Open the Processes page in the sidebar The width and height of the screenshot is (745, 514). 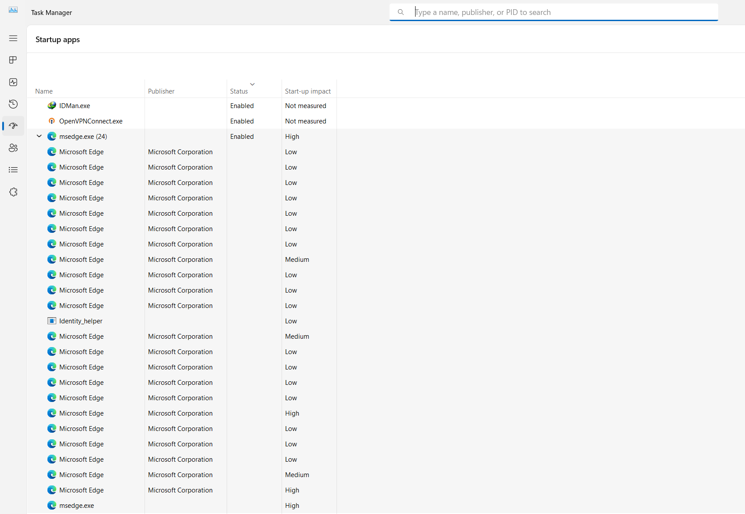click(x=13, y=60)
